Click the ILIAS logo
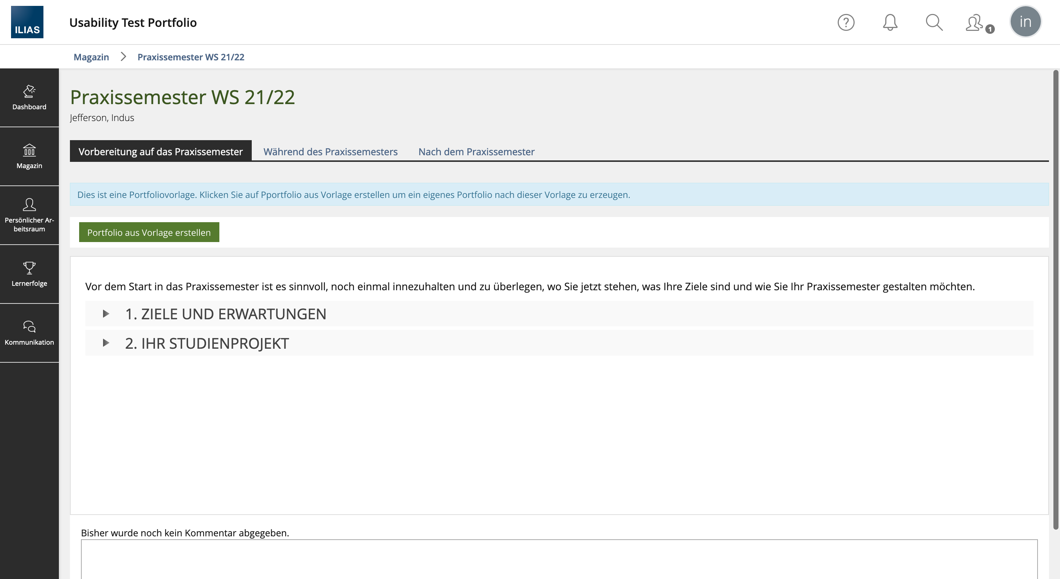 point(27,22)
